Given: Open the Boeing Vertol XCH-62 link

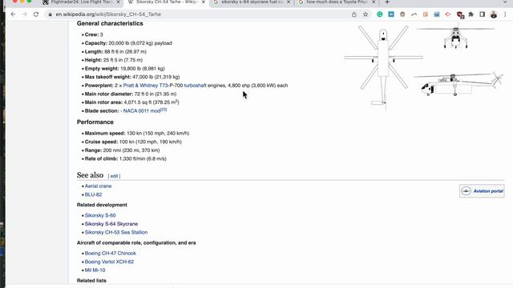Looking at the screenshot, I should [109, 262].
